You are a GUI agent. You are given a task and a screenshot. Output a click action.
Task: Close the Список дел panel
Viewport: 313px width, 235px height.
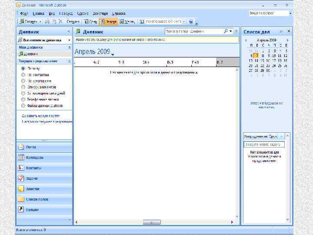(x=289, y=31)
